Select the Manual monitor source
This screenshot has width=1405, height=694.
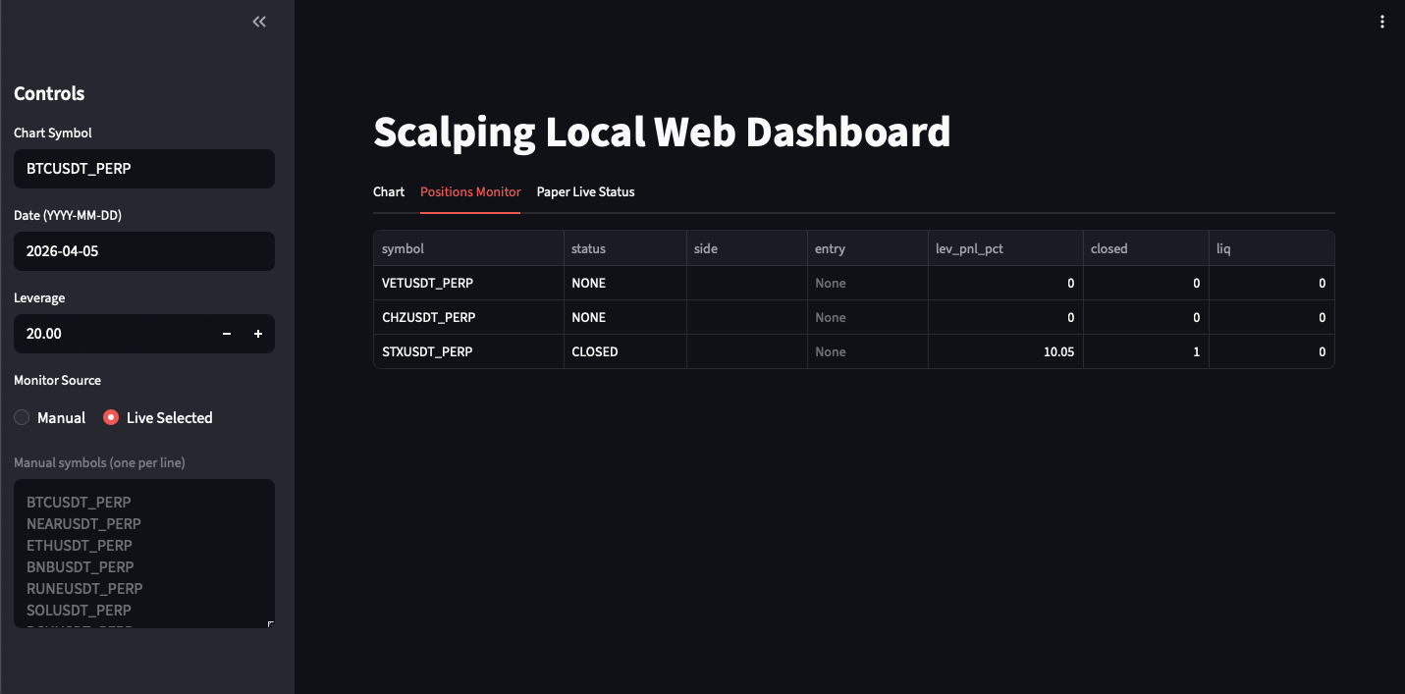point(23,418)
